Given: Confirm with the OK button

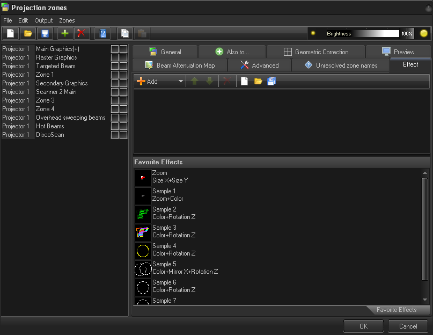Looking at the screenshot, I should (x=363, y=326).
